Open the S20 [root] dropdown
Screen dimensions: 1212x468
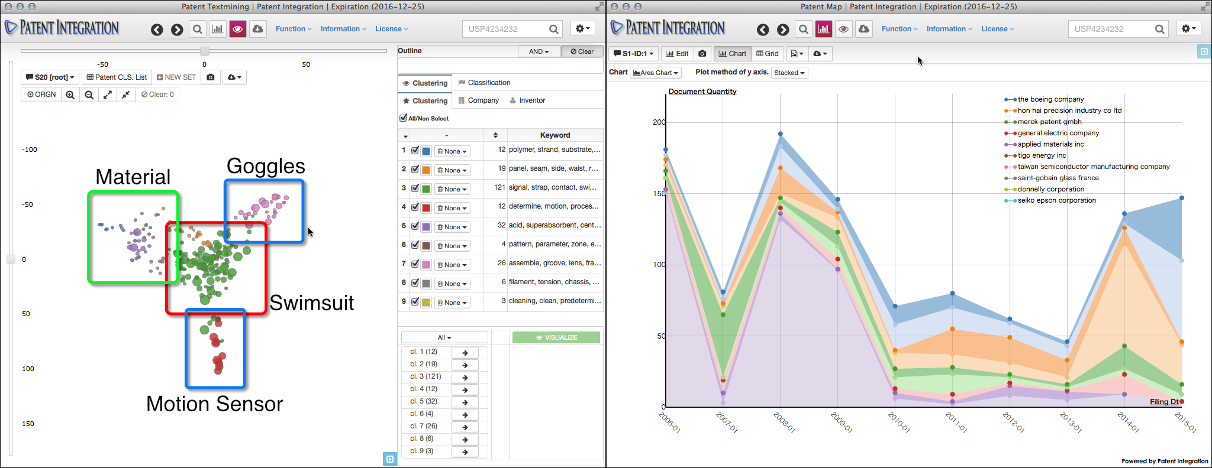pos(50,77)
